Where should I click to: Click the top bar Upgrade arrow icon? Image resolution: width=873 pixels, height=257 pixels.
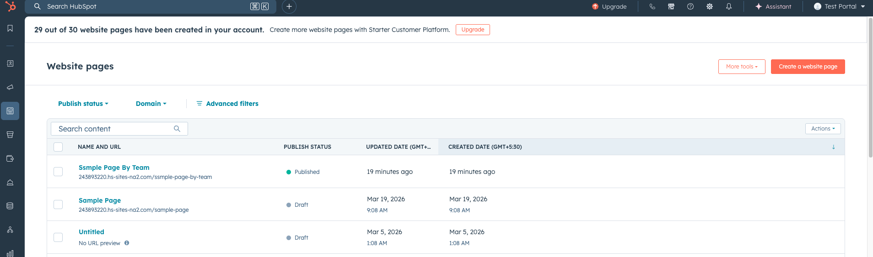pyautogui.click(x=595, y=6)
